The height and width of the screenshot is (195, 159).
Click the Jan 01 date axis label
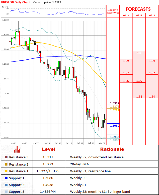click(x=13, y=143)
